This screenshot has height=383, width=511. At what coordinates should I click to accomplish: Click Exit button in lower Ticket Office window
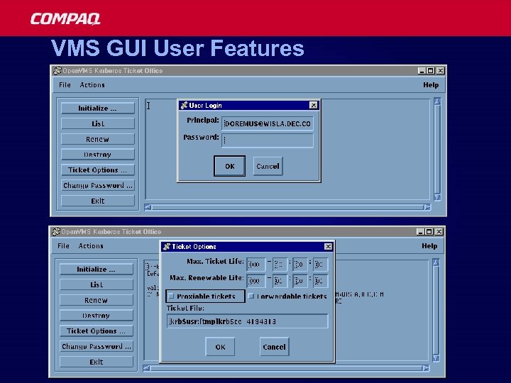point(96,362)
